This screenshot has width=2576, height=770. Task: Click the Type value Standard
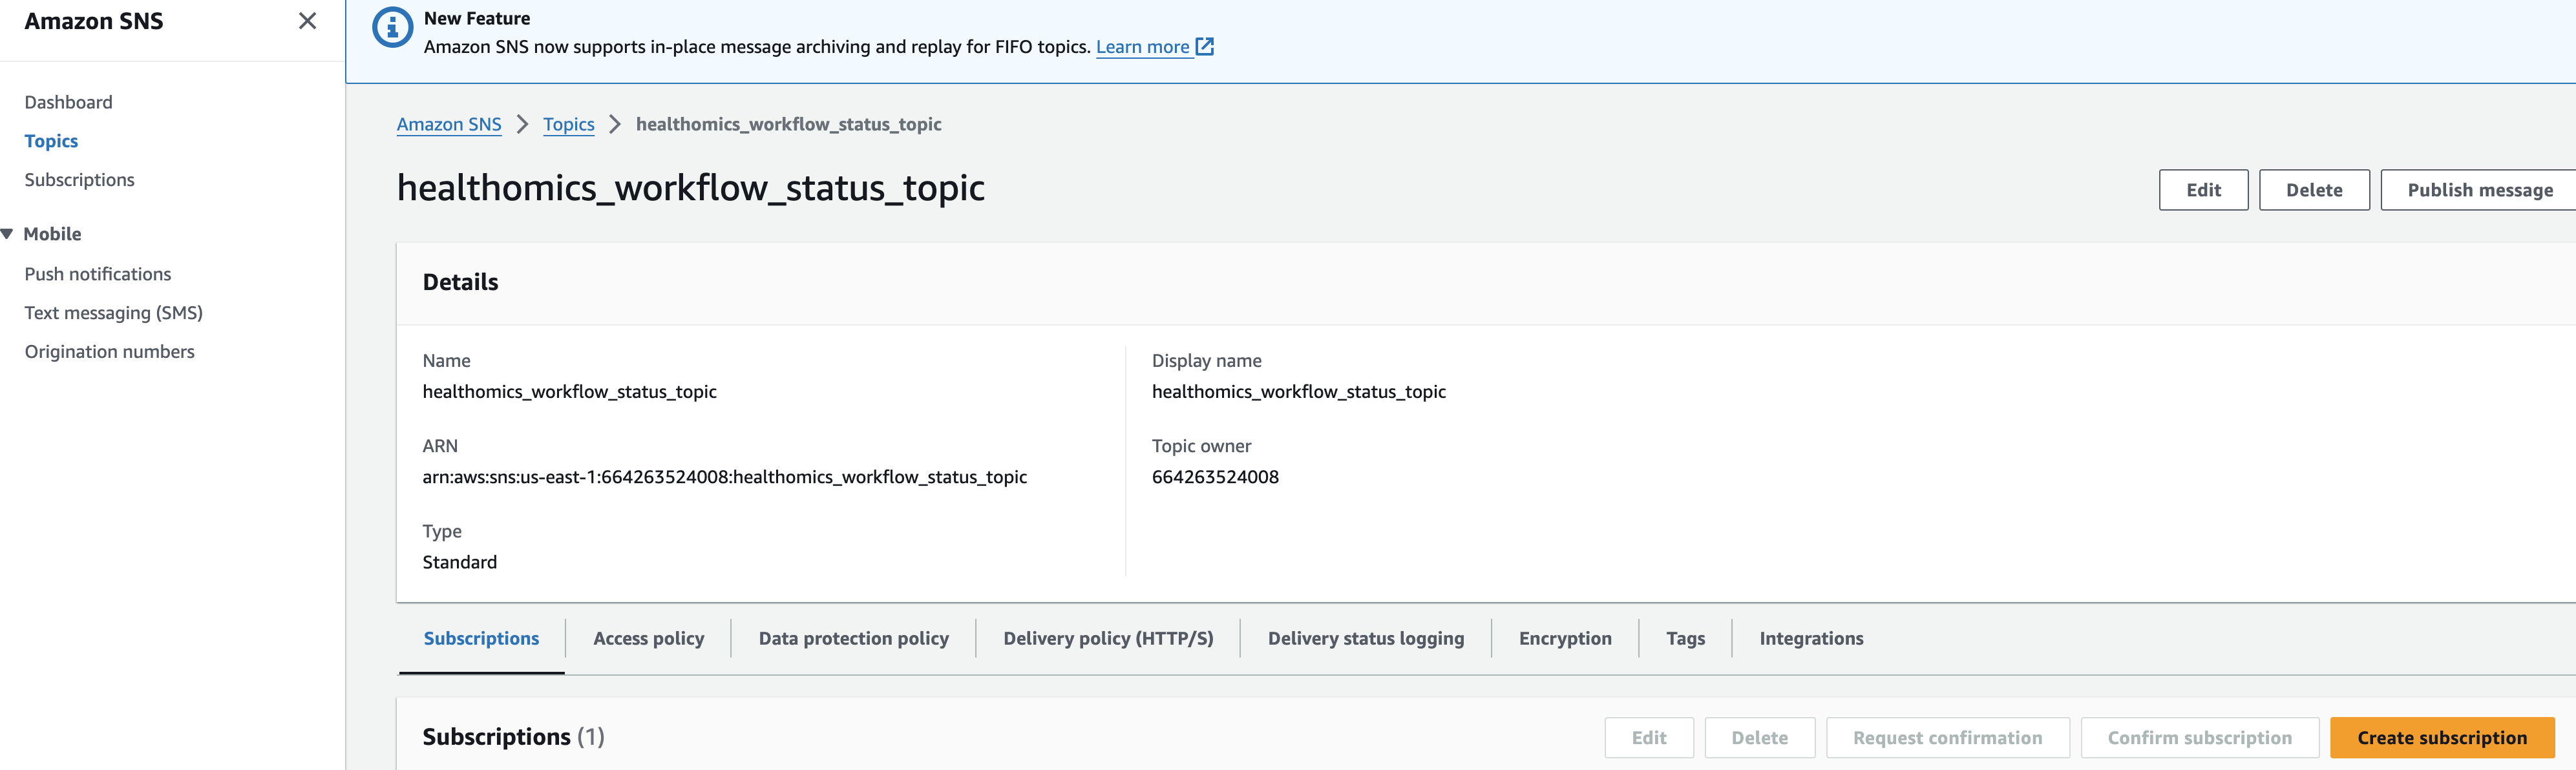pyautogui.click(x=459, y=562)
